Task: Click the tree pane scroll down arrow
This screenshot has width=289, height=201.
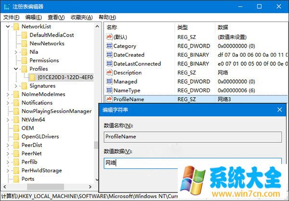Action: tap(97, 179)
